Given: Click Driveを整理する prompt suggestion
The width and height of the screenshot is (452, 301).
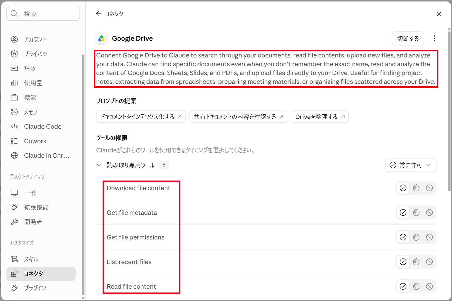Looking at the screenshot, I should (x=320, y=117).
